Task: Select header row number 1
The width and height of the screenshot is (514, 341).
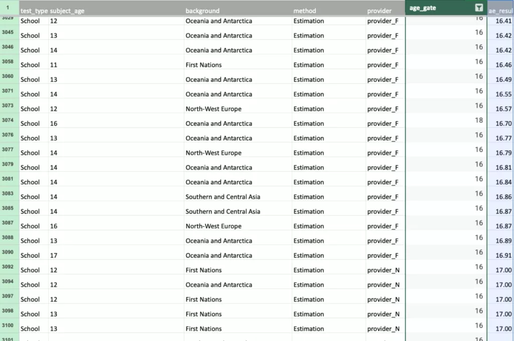Action: coord(8,8)
